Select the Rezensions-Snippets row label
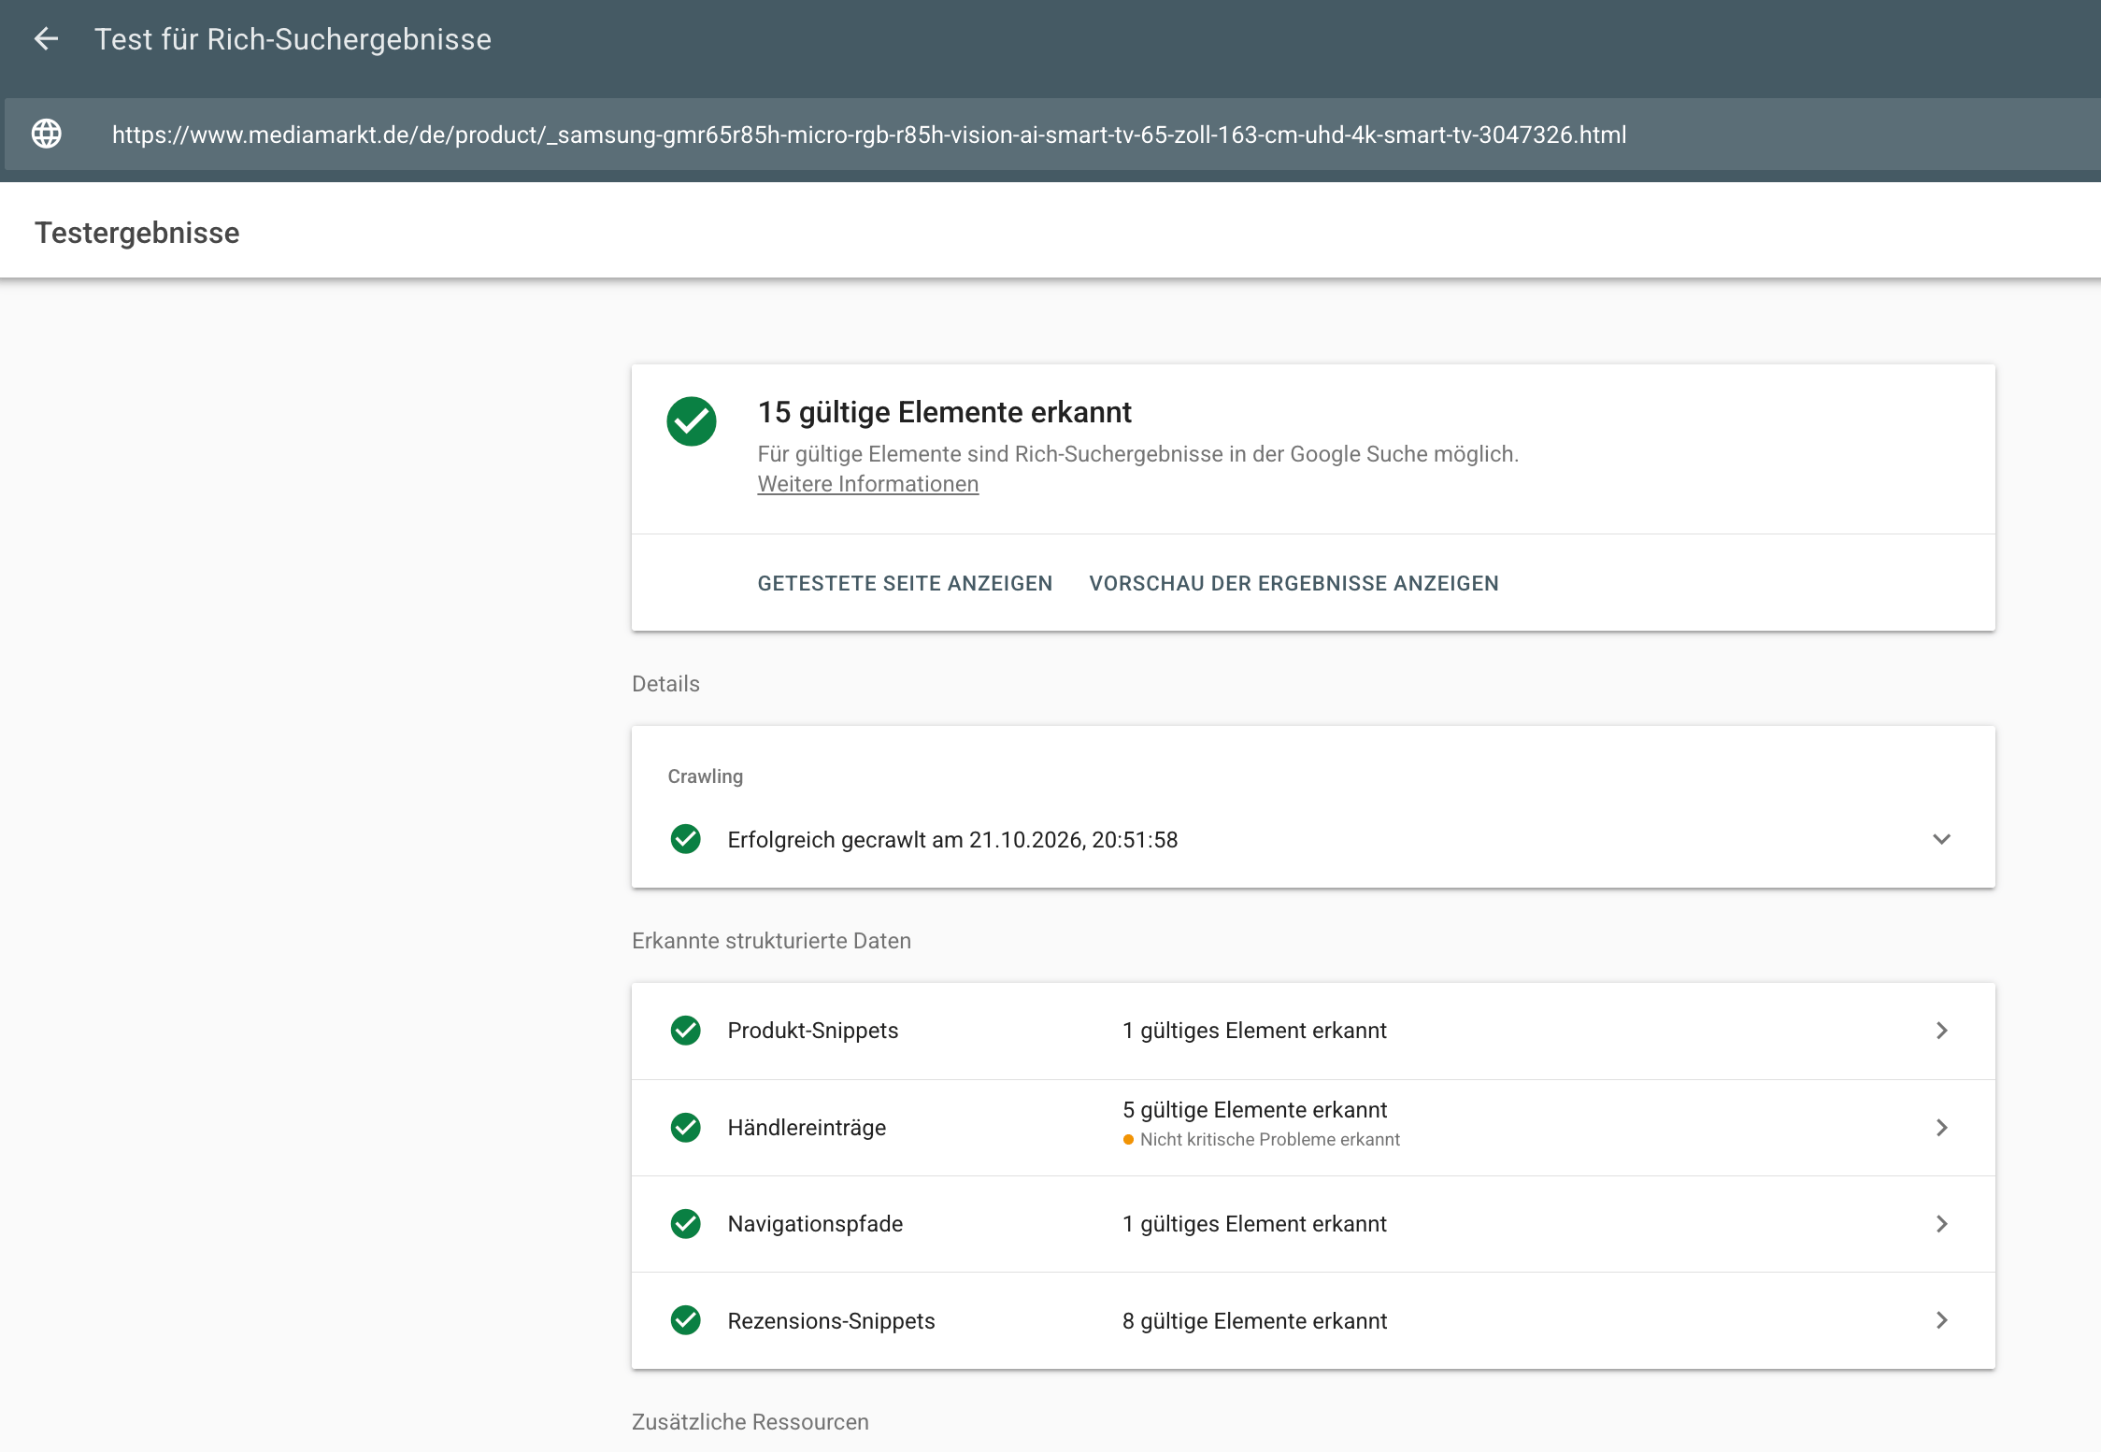Image resolution: width=2101 pixels, height=1452 pixels. click(831, 1321)
